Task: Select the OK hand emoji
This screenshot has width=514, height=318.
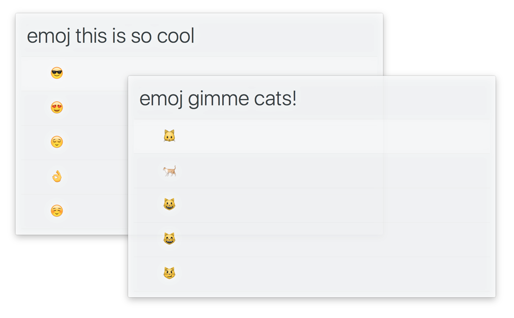Action: [57, 177]
